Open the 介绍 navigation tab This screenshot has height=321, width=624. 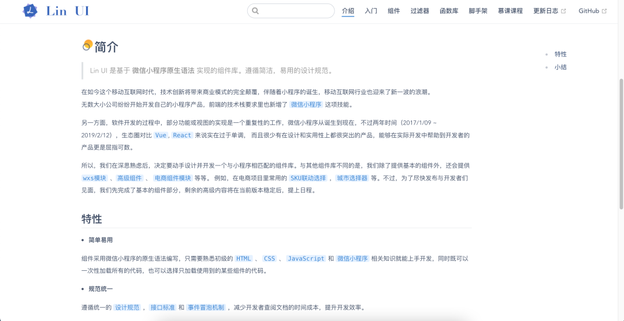pyautogui.click(x=348, y=11)
